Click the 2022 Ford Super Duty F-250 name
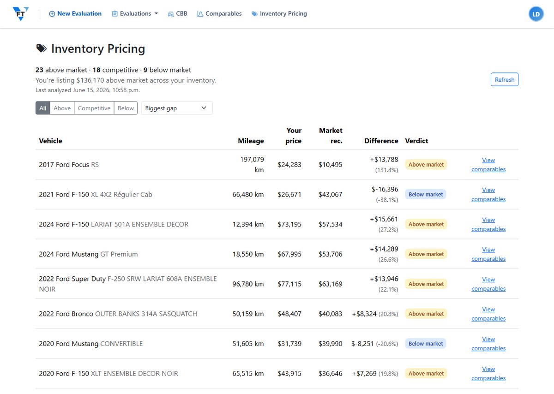 [128, 284]
